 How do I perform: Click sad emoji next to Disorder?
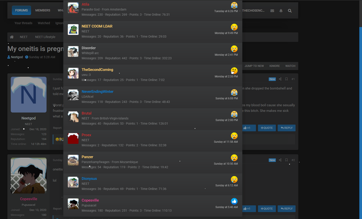pos(234,49)
